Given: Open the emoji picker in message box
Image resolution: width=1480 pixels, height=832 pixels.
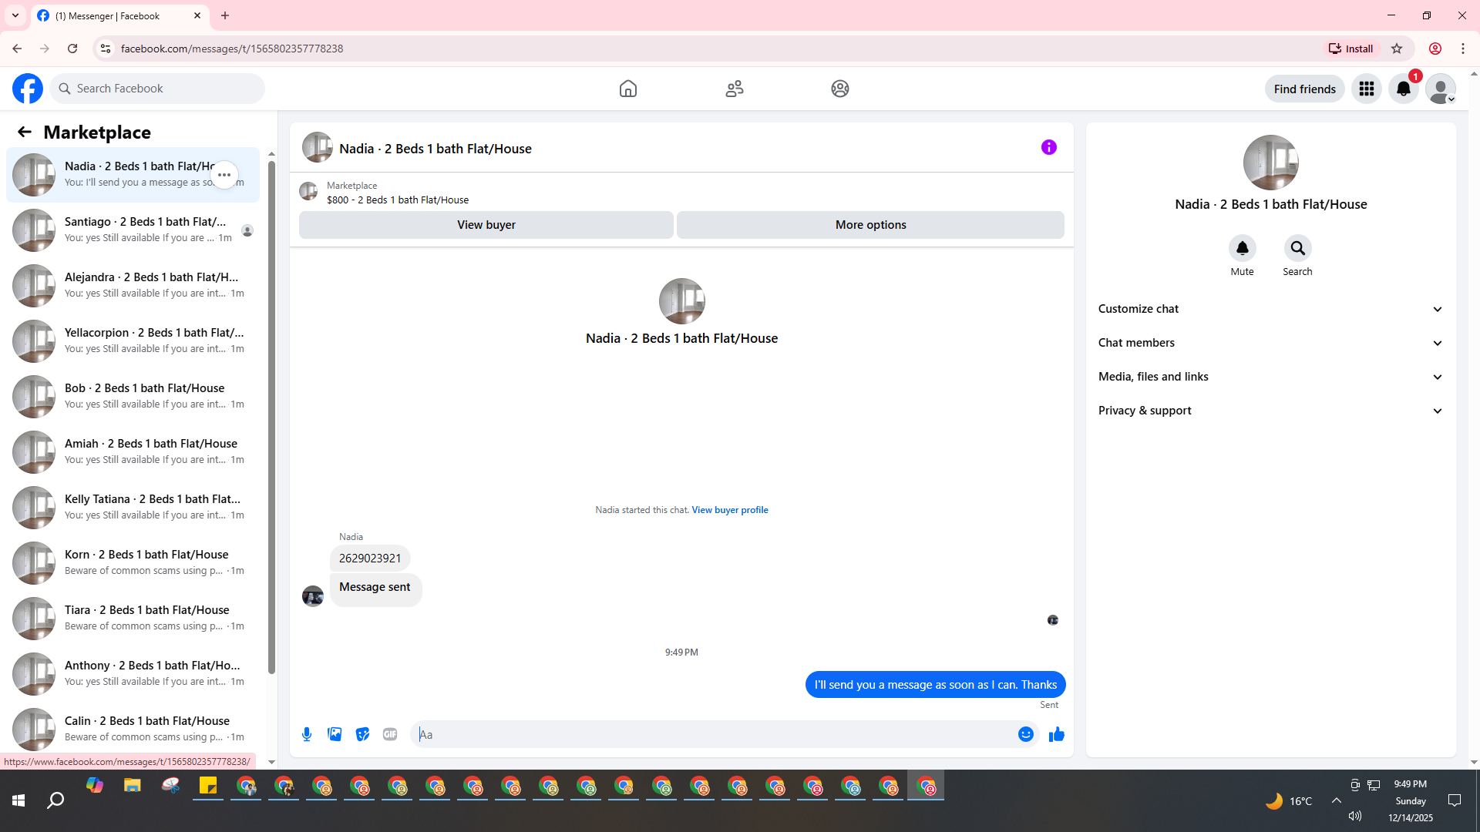Looking at the screenshot, I should [1025, 734].
